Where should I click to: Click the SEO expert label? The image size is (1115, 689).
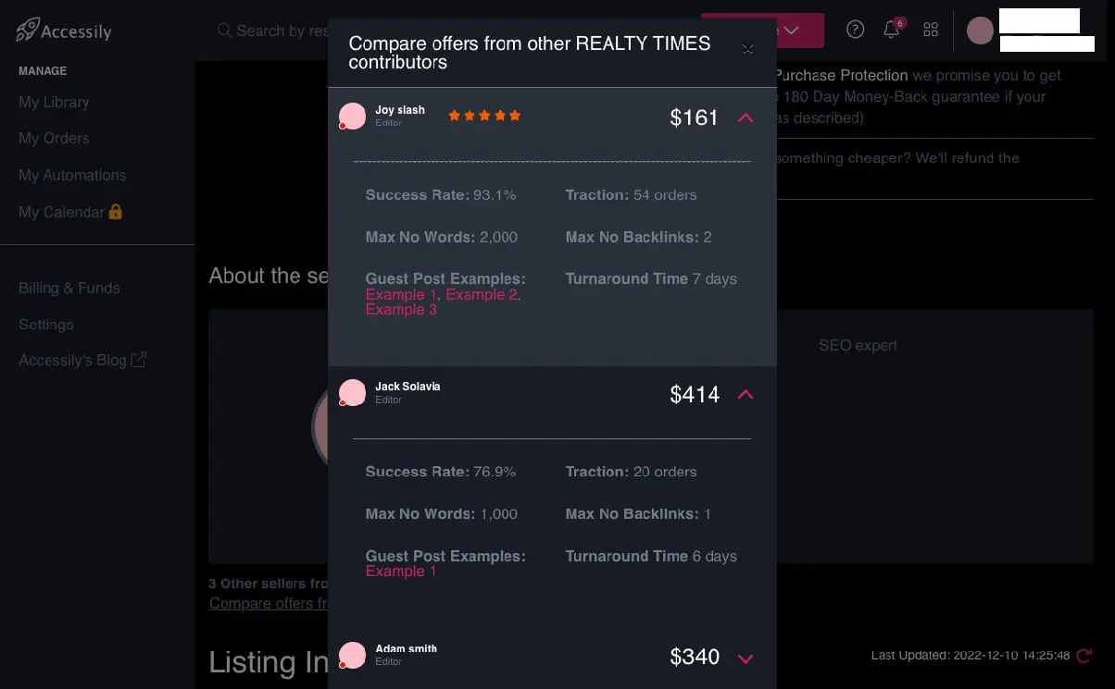858,345
